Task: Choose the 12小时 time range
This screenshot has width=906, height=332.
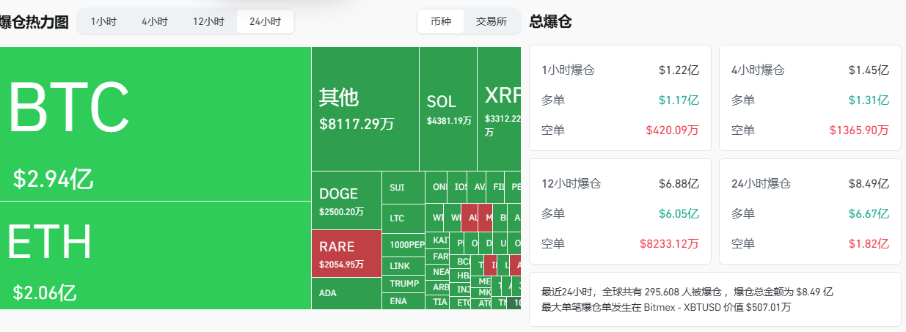Action: pos(208,22)
